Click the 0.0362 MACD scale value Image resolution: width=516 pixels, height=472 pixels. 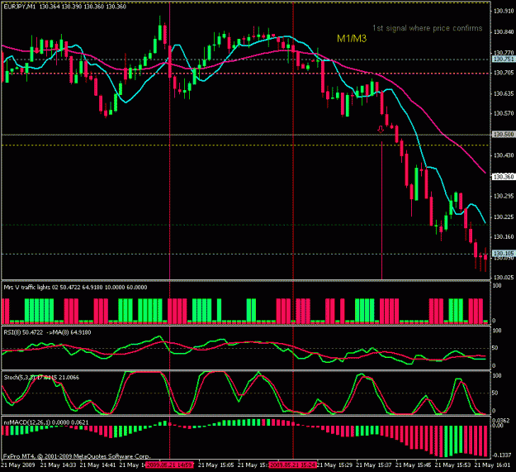pyautogui.click(x=501, y=421)
